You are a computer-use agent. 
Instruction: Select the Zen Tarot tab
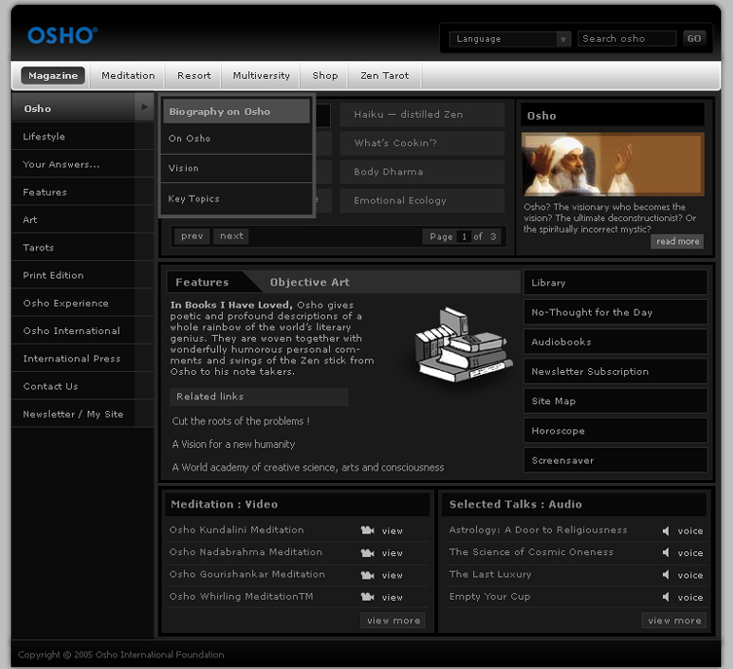[x=385, y=75]
